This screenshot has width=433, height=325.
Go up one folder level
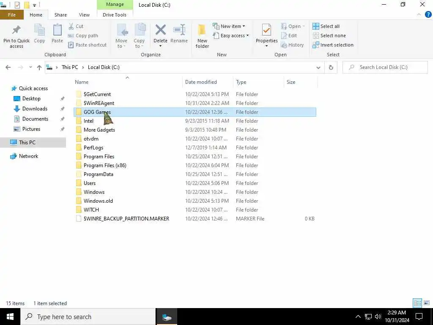39,67
